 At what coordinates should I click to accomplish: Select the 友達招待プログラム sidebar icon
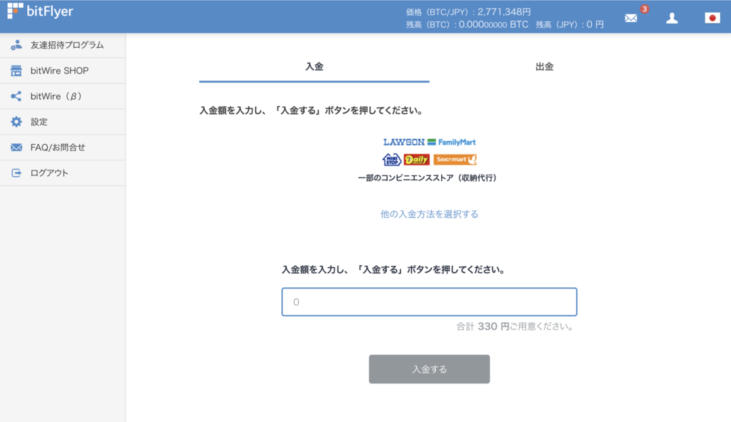coord(14,45)
